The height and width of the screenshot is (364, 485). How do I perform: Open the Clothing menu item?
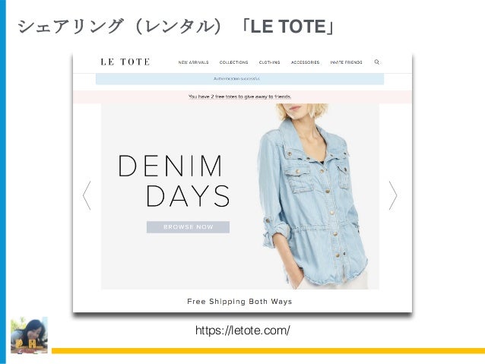(269, 62)
